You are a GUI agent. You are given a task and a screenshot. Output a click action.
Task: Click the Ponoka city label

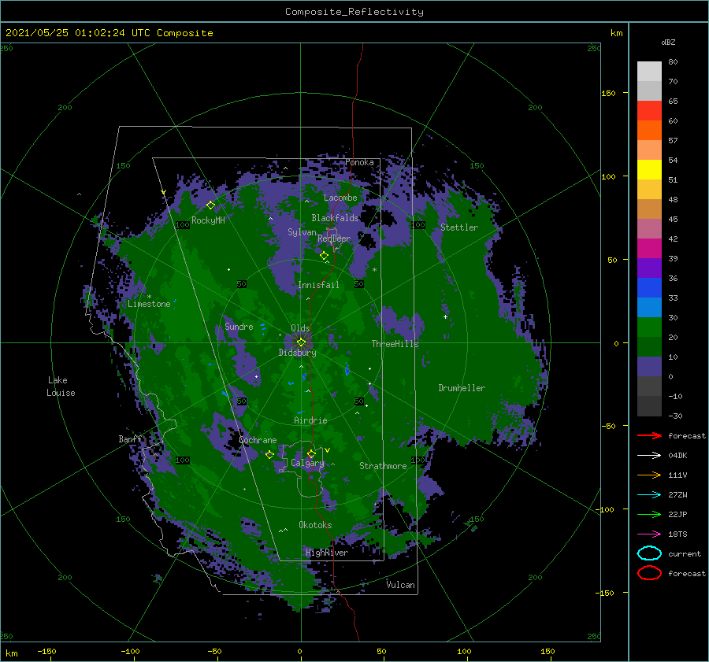(359, 162)
